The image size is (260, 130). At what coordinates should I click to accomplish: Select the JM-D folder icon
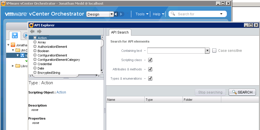18,50
